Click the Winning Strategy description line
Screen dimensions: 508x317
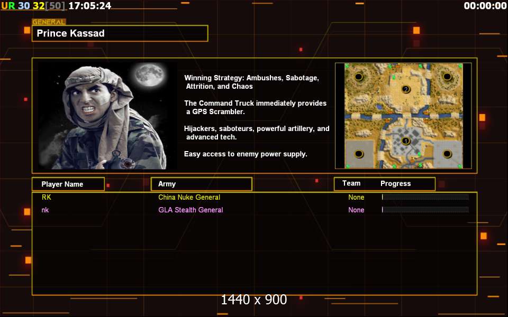coord(252,82)
